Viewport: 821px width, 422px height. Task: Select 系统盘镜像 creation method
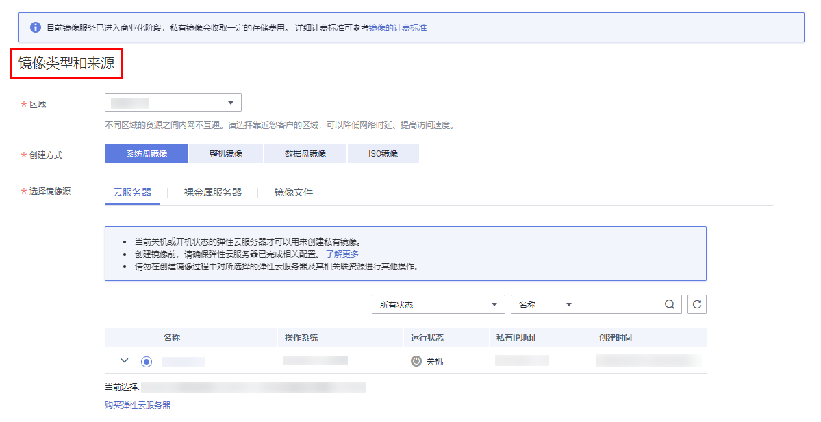pos(146,153)
